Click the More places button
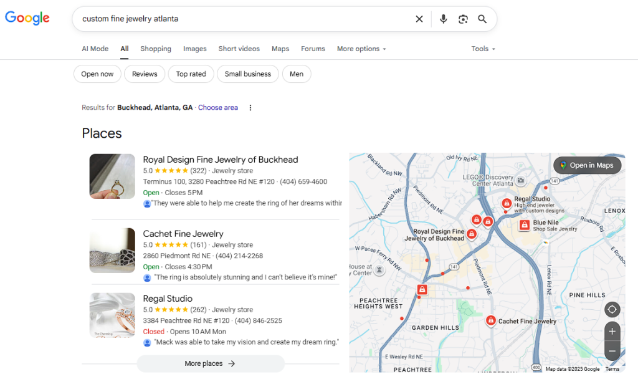 point(211,363)
